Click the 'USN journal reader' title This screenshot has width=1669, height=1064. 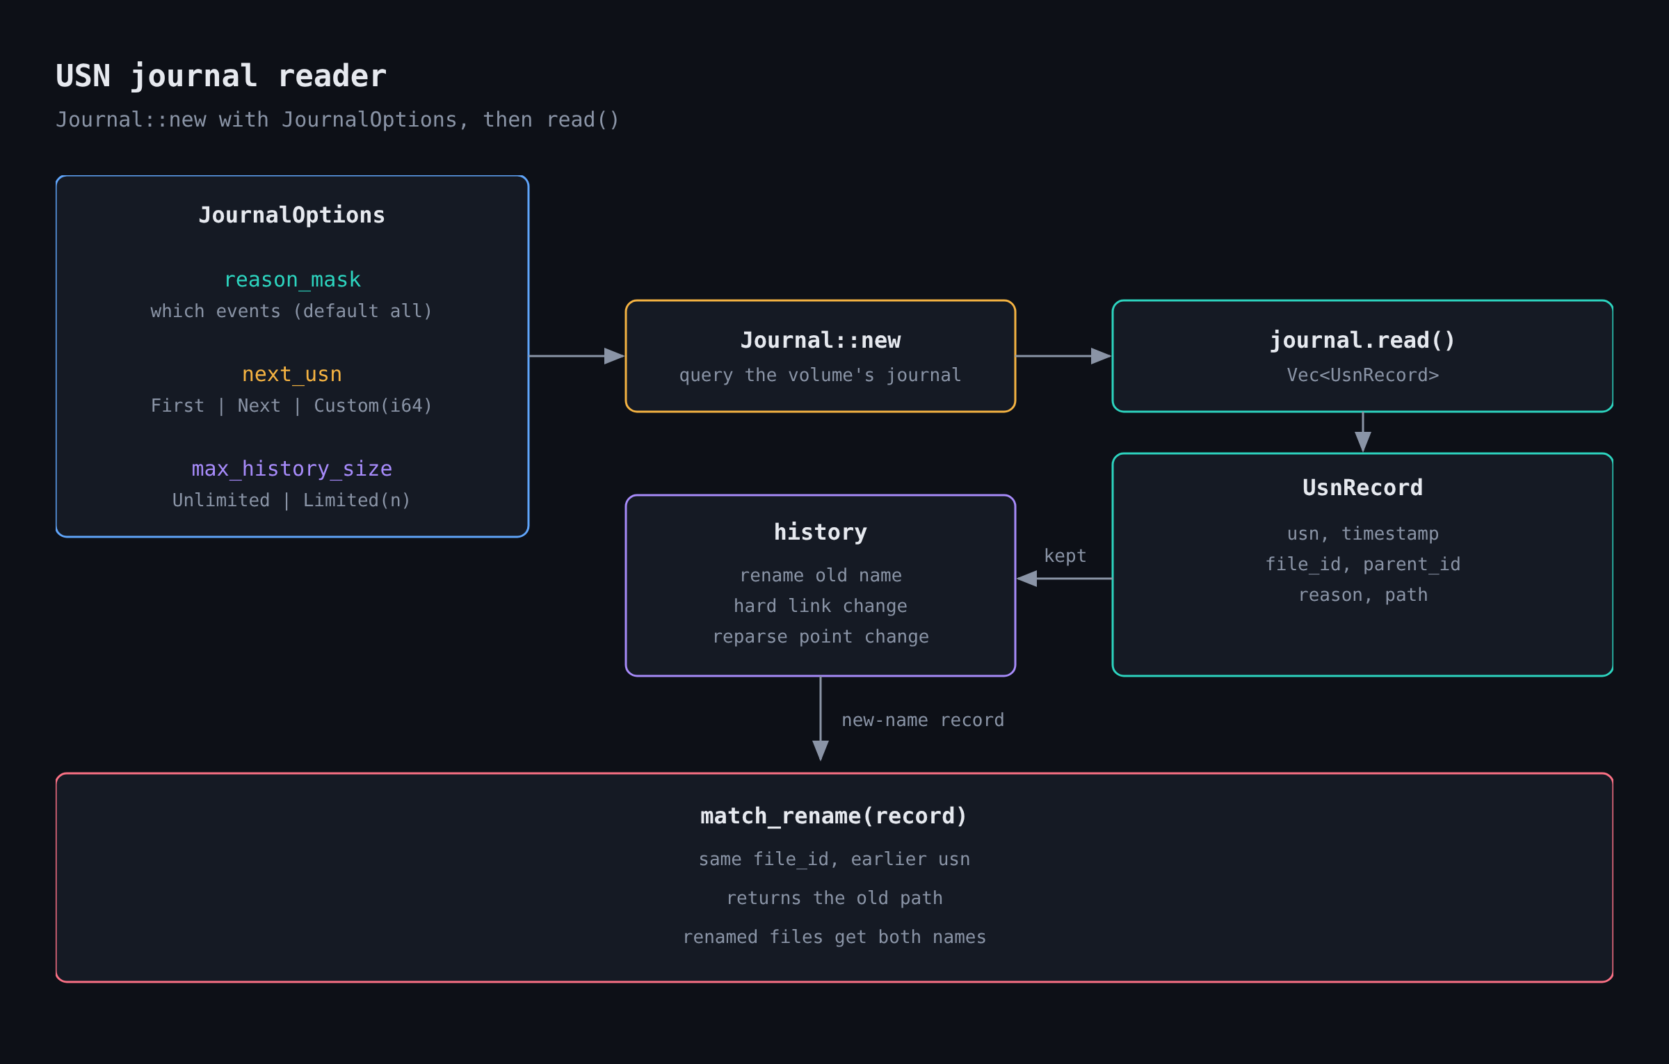pyautogui.click(x=220, y=76)
